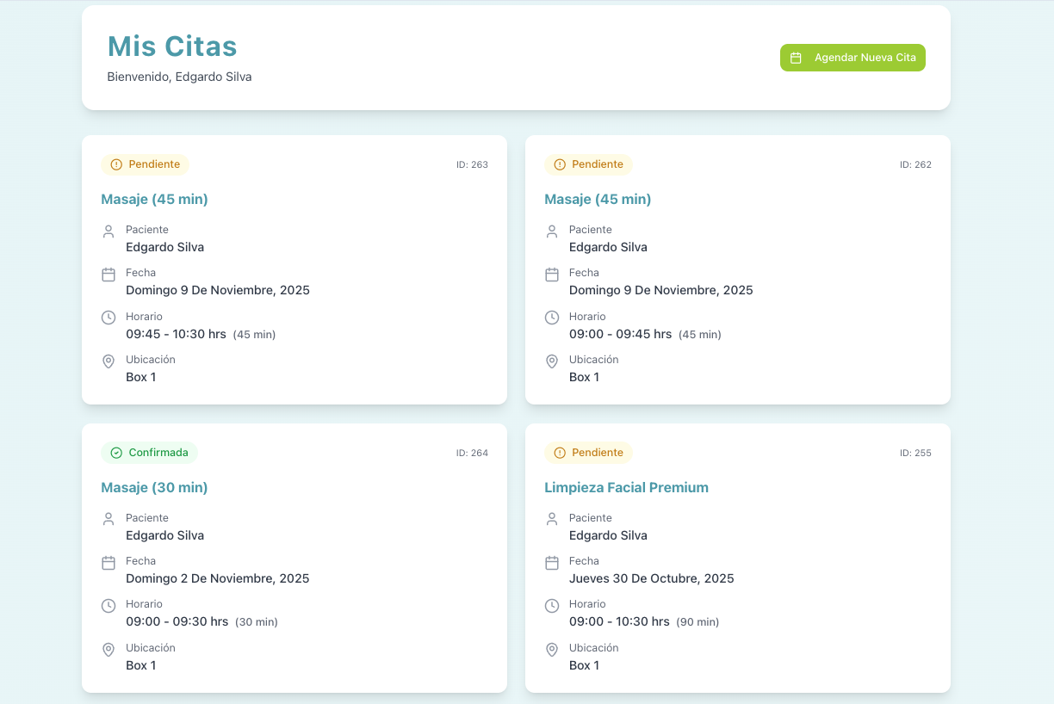Click date Jueves 30 De Octubre, 2025

point(651,578)
